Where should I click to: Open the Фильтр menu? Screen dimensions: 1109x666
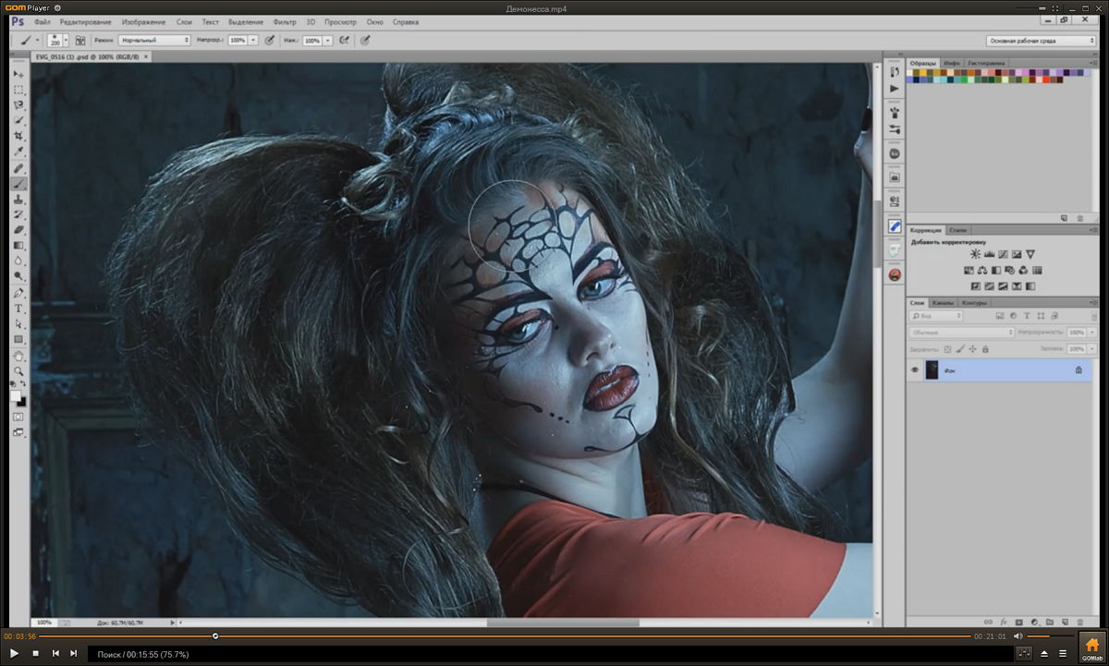[x=284, y=21]
